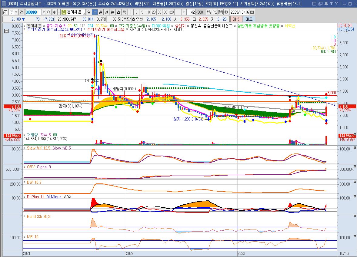Image resolution: width=357 pixels, height=257 pixels.
Task: Select interval button 60
Action: click(165, 12)
